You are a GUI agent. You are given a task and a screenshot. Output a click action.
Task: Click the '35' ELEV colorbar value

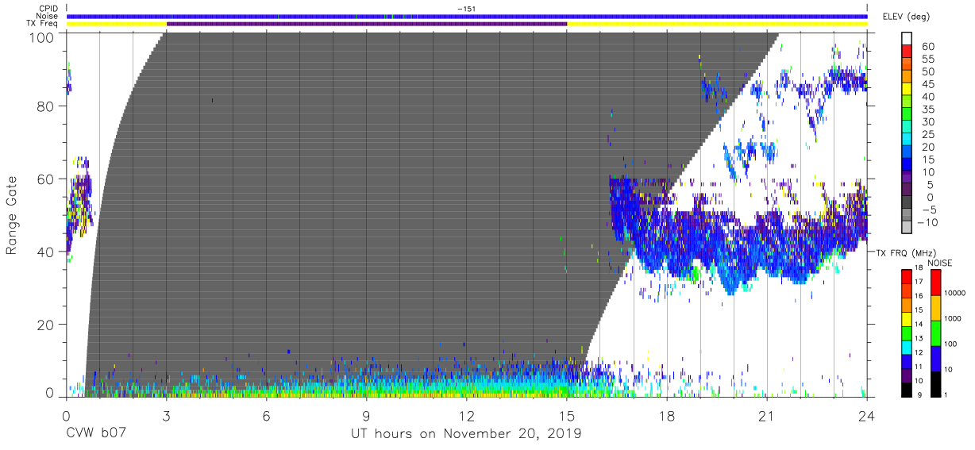tap(927, 110)
